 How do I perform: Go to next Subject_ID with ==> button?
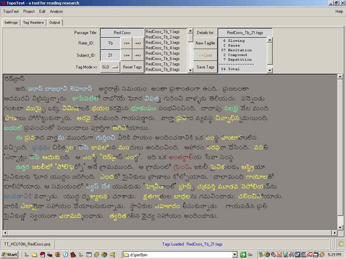(138, 55)
